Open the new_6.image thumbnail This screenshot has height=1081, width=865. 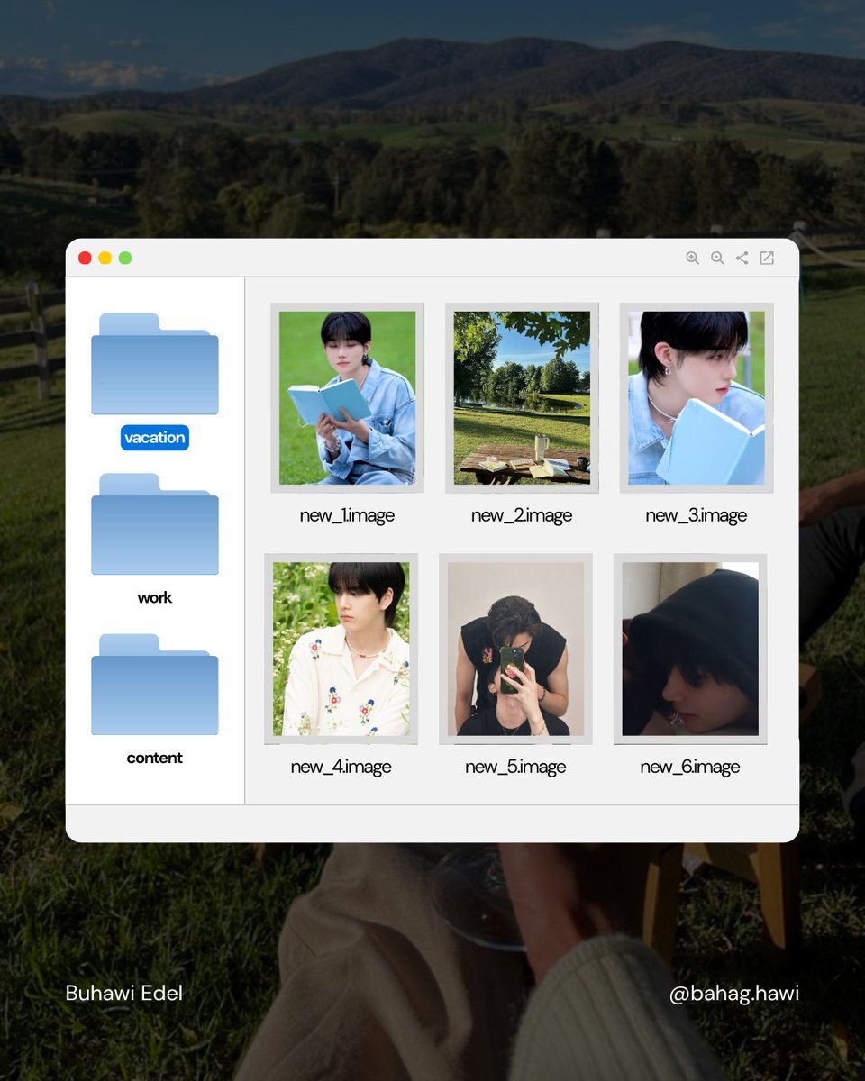coord(690,649)
